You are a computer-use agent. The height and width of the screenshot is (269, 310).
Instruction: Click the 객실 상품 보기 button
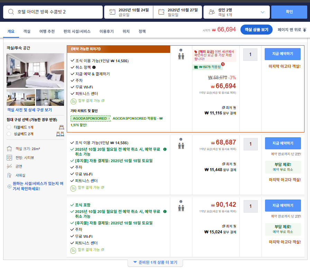[x=256, y=30]
